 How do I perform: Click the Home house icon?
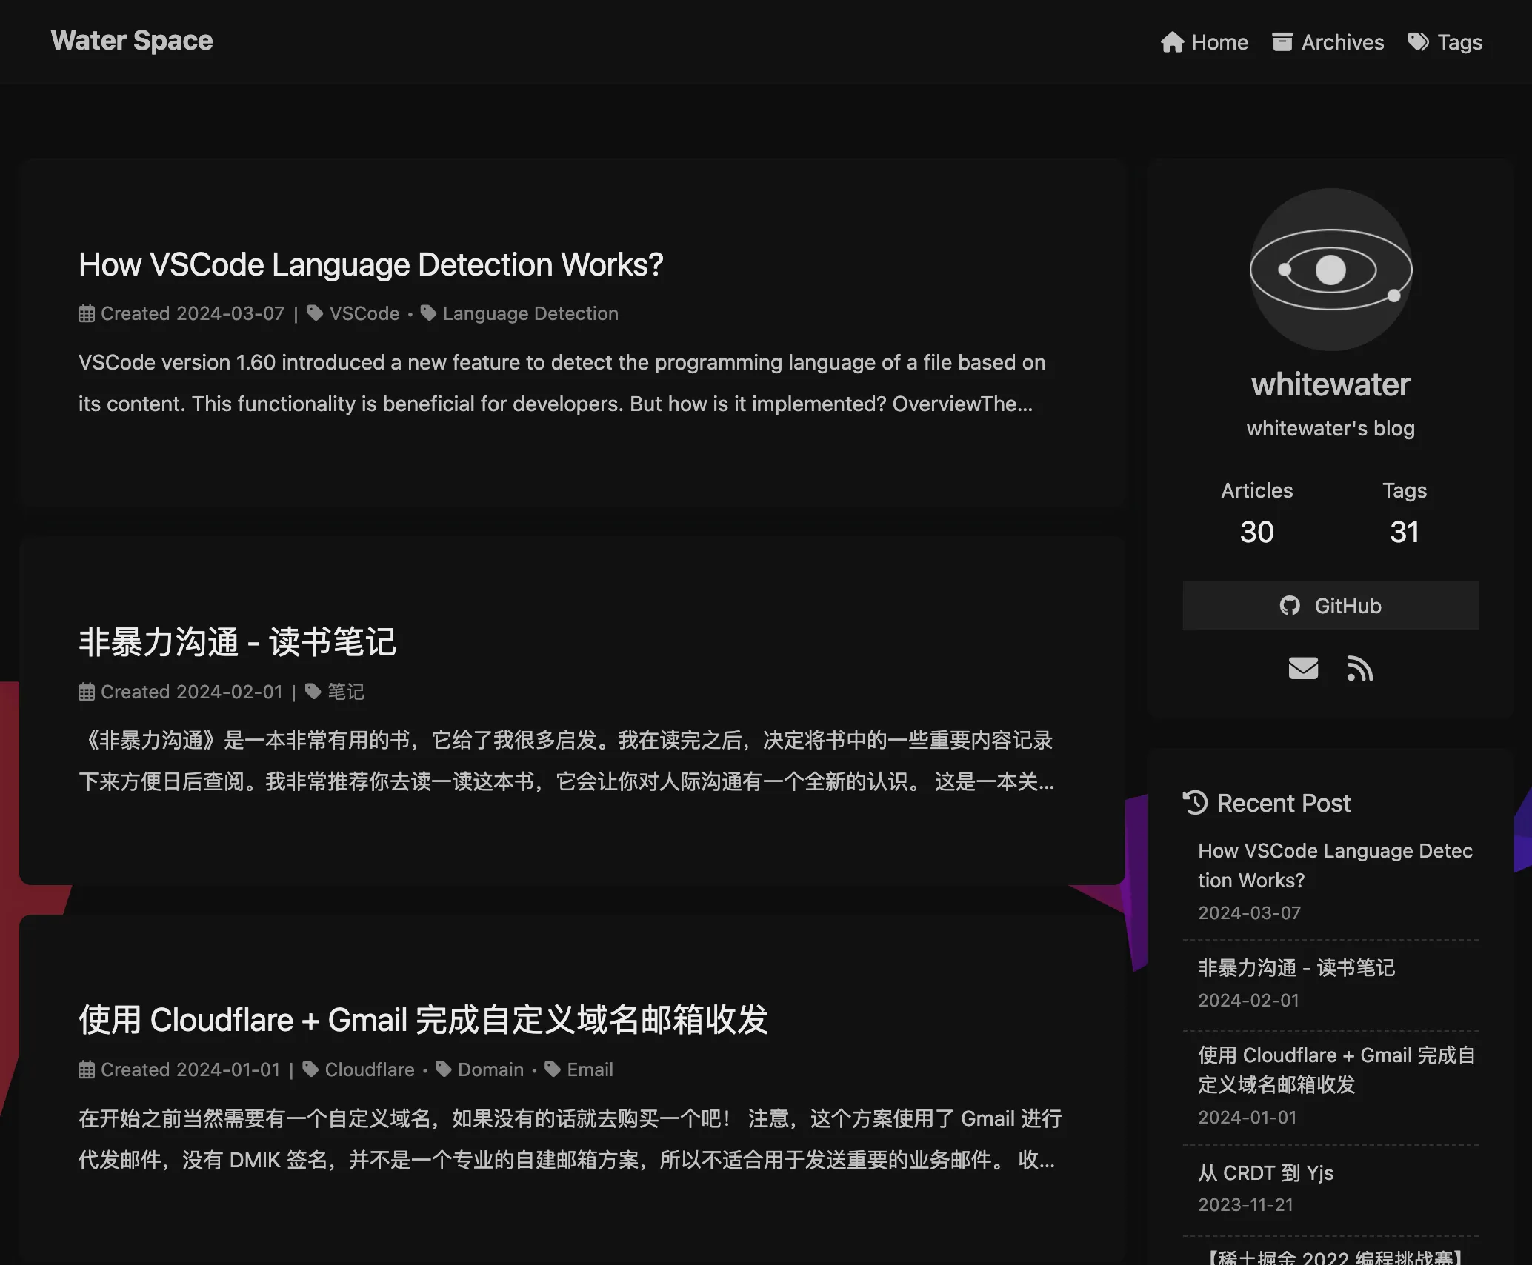tap(1172, 42)
